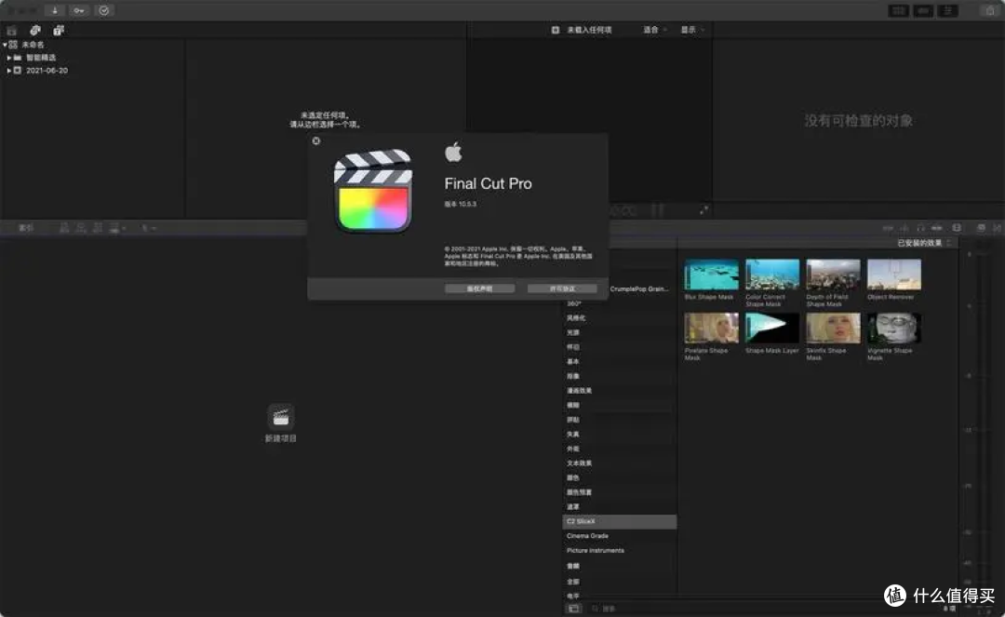
Task: Click the append clip icon in timeline toolbar
Action: tap(98, 227)
